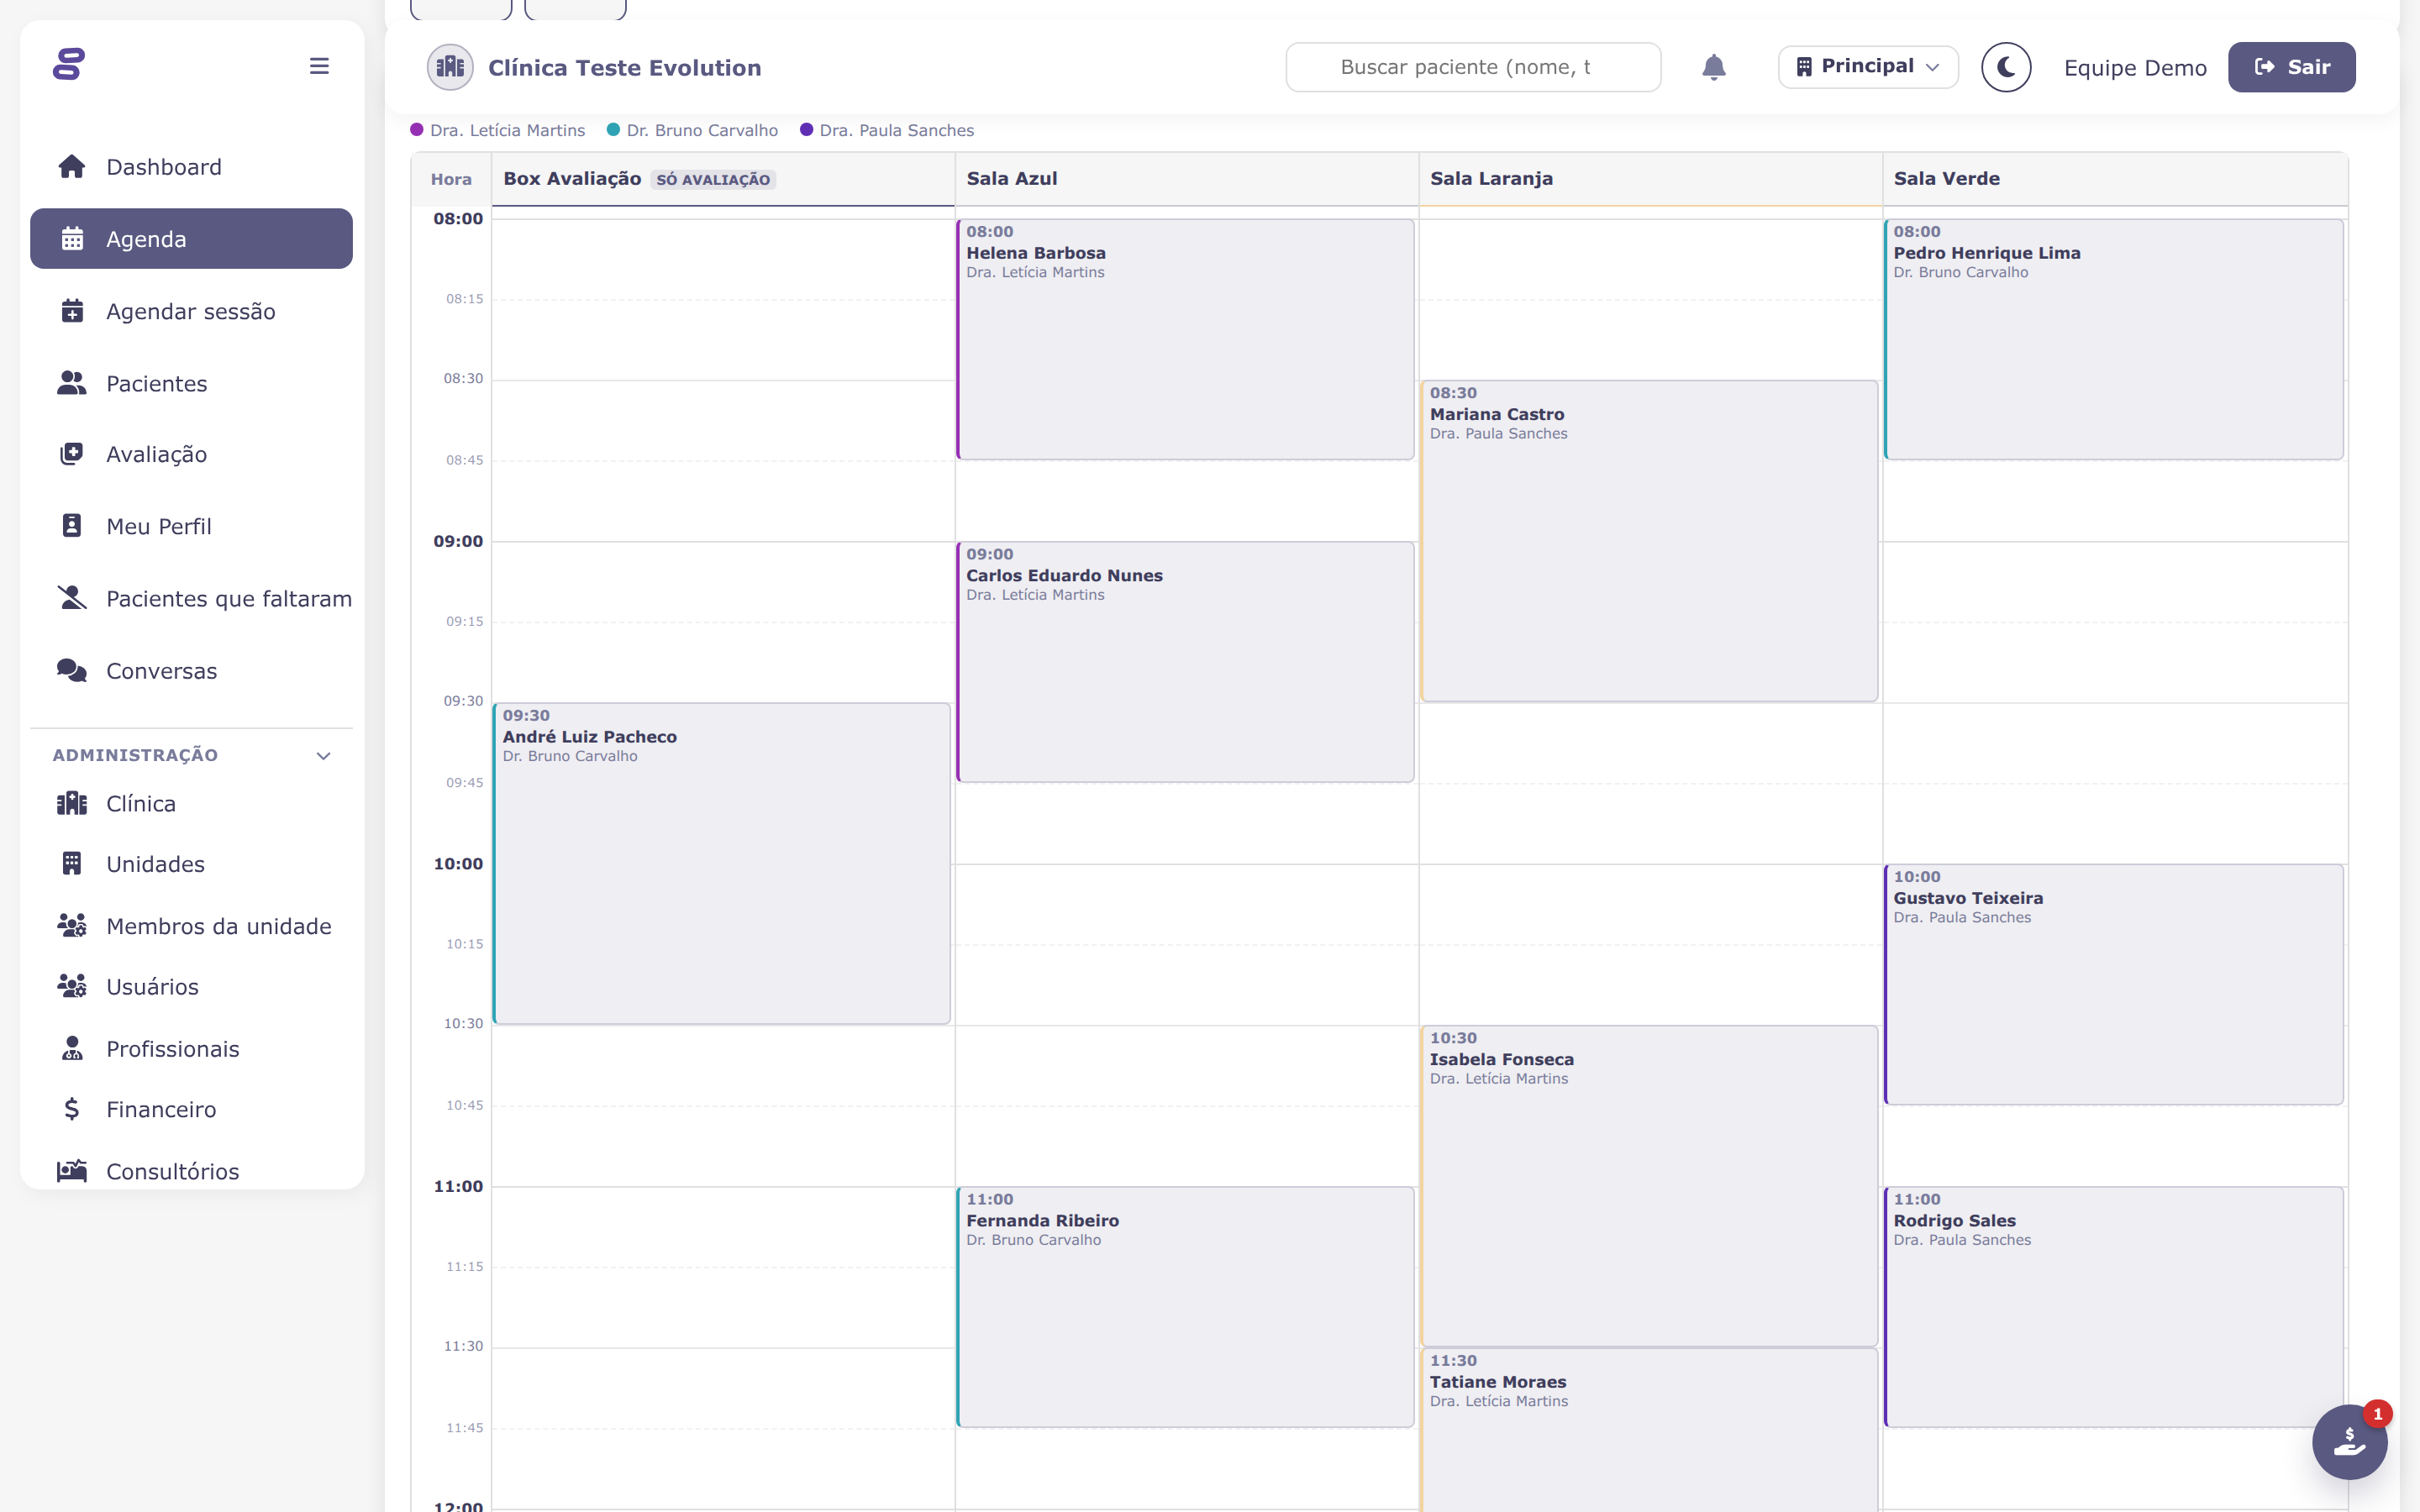Open Carlos Eduardo Nunes 09:00 appointment

pos(1185,661)
